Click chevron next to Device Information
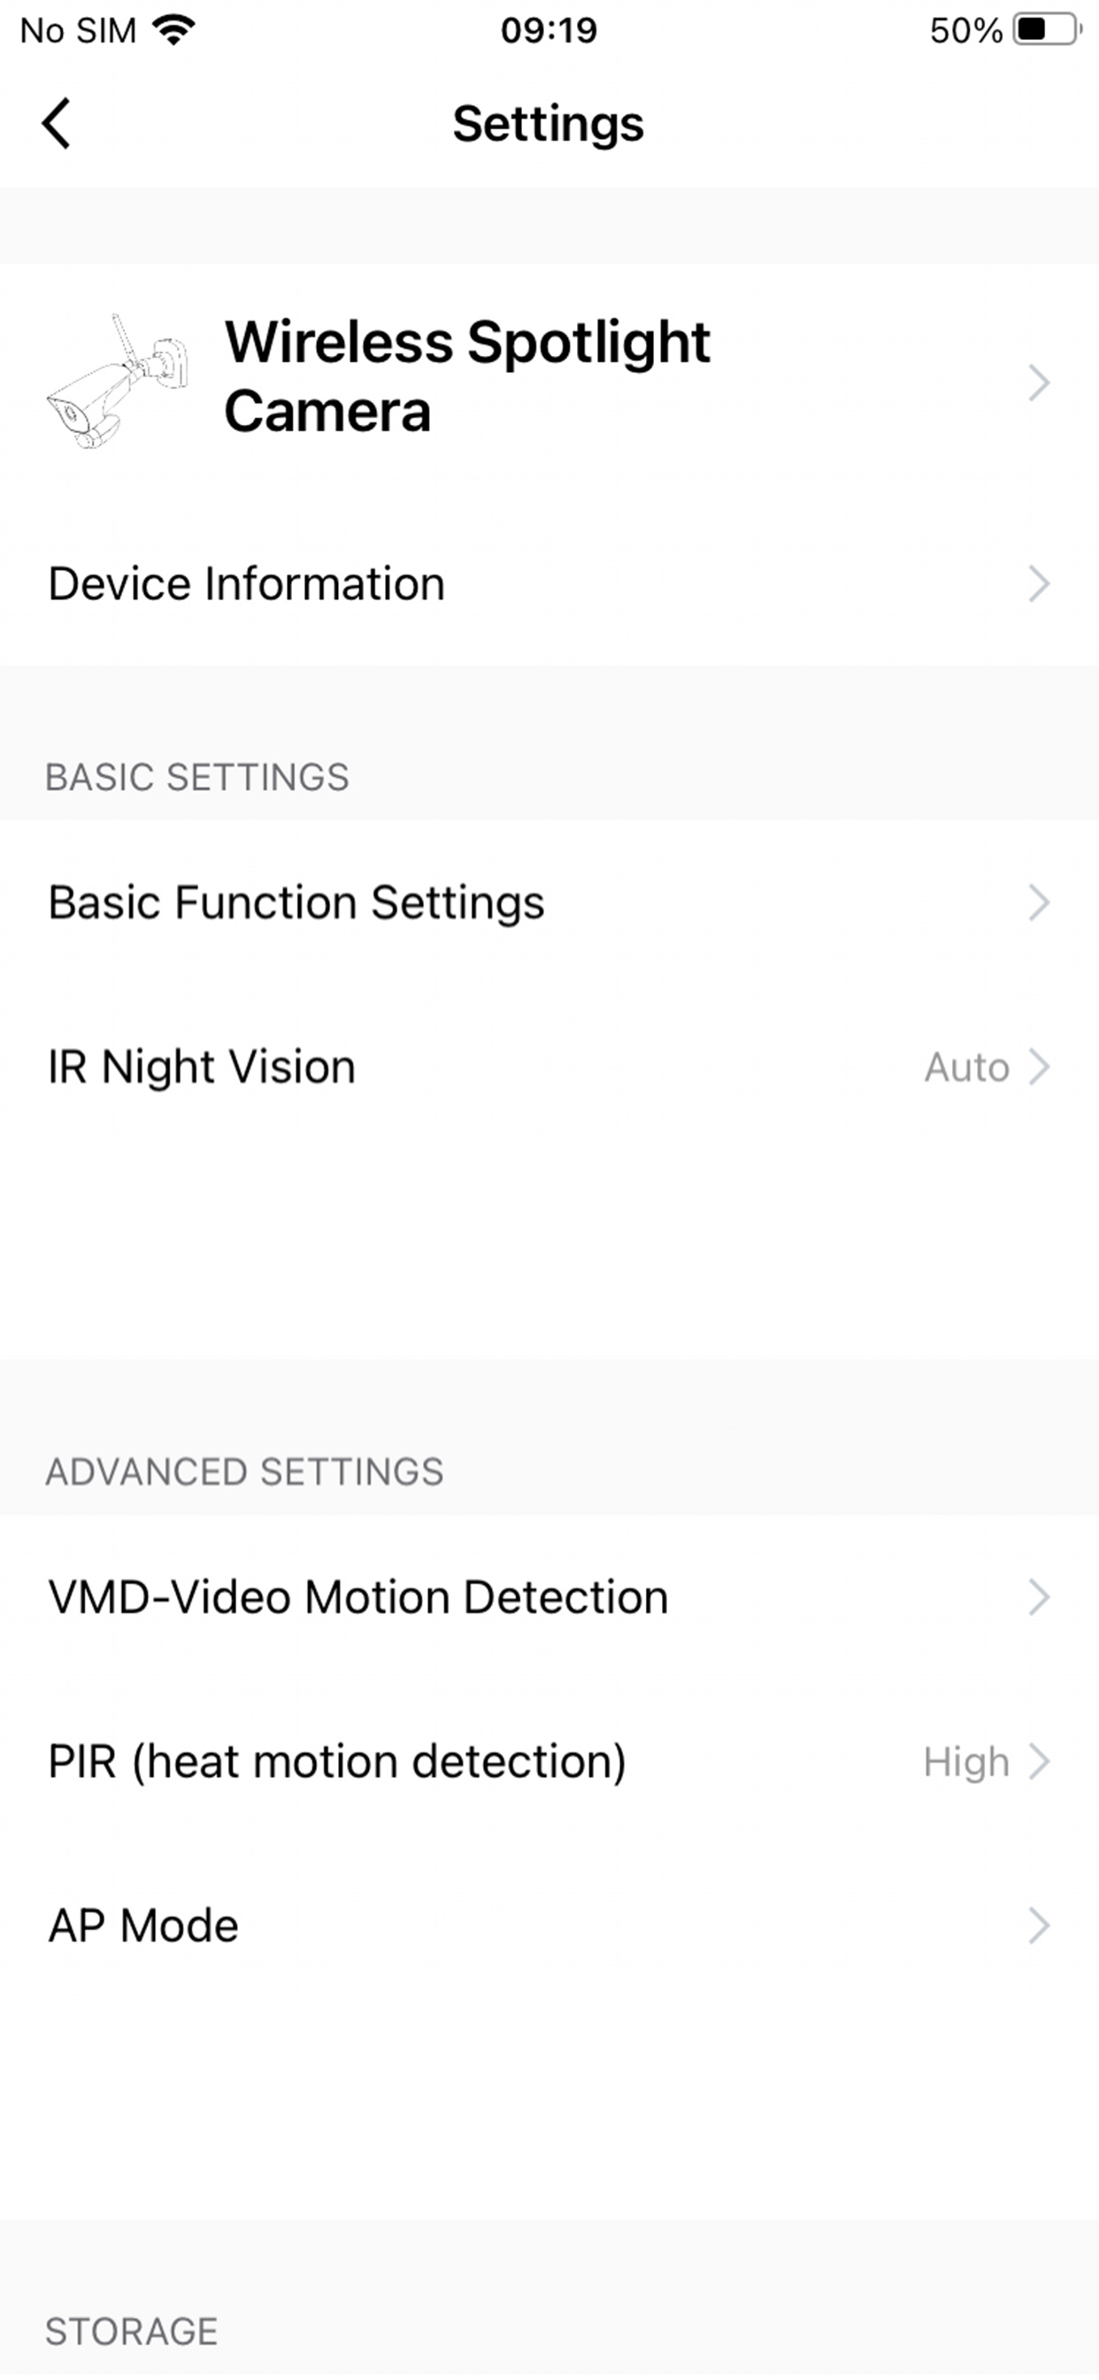This screenshot has width=1099, height=2380. click(x=1039, y=583)
